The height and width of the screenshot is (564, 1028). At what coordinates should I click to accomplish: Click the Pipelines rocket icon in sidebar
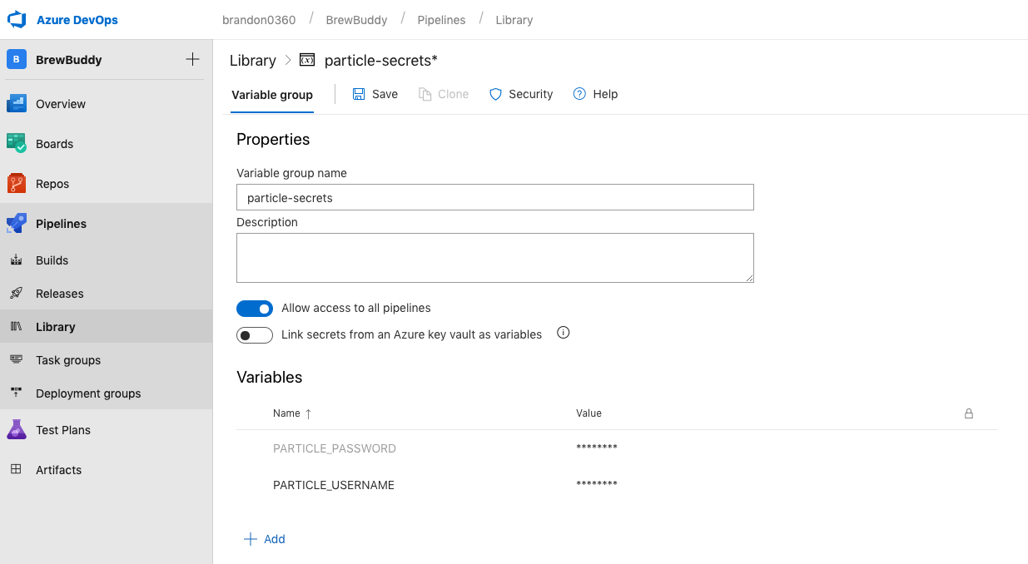(17, 224)
